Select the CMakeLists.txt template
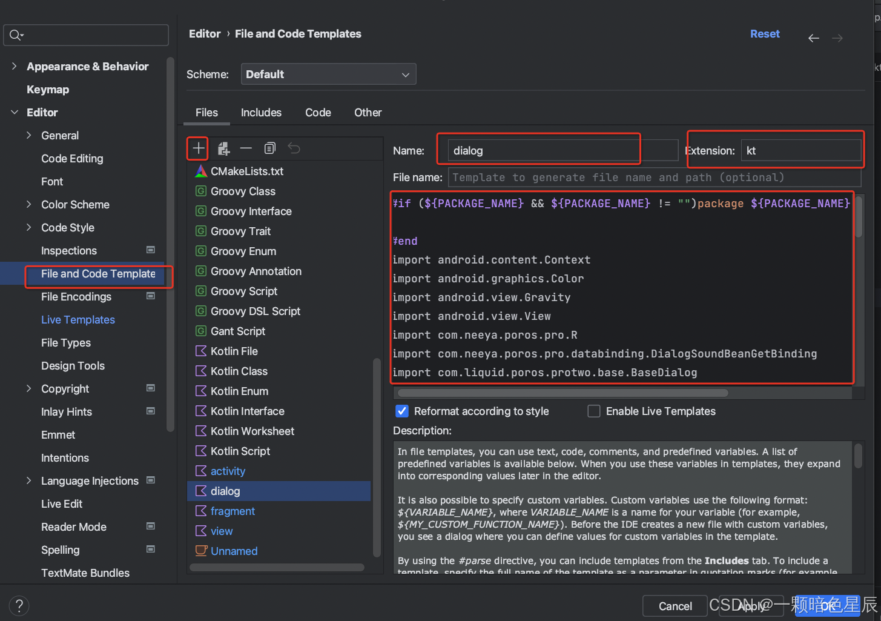The width and height of the screenshot is (881, 621). (x=246, y=171)
